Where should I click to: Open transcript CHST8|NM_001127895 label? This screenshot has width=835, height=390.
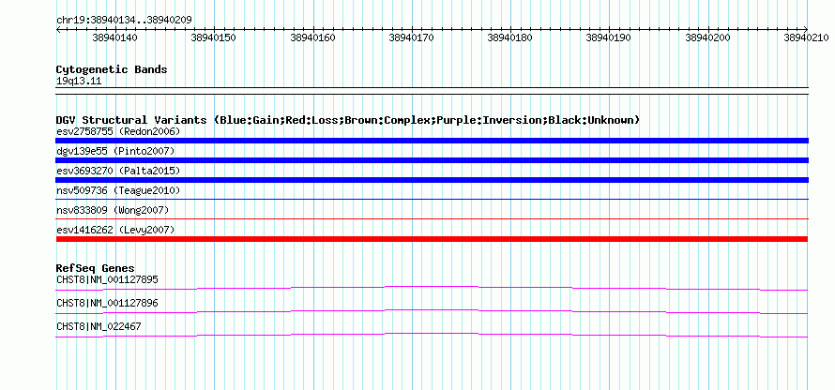click(x=107, y=279)
